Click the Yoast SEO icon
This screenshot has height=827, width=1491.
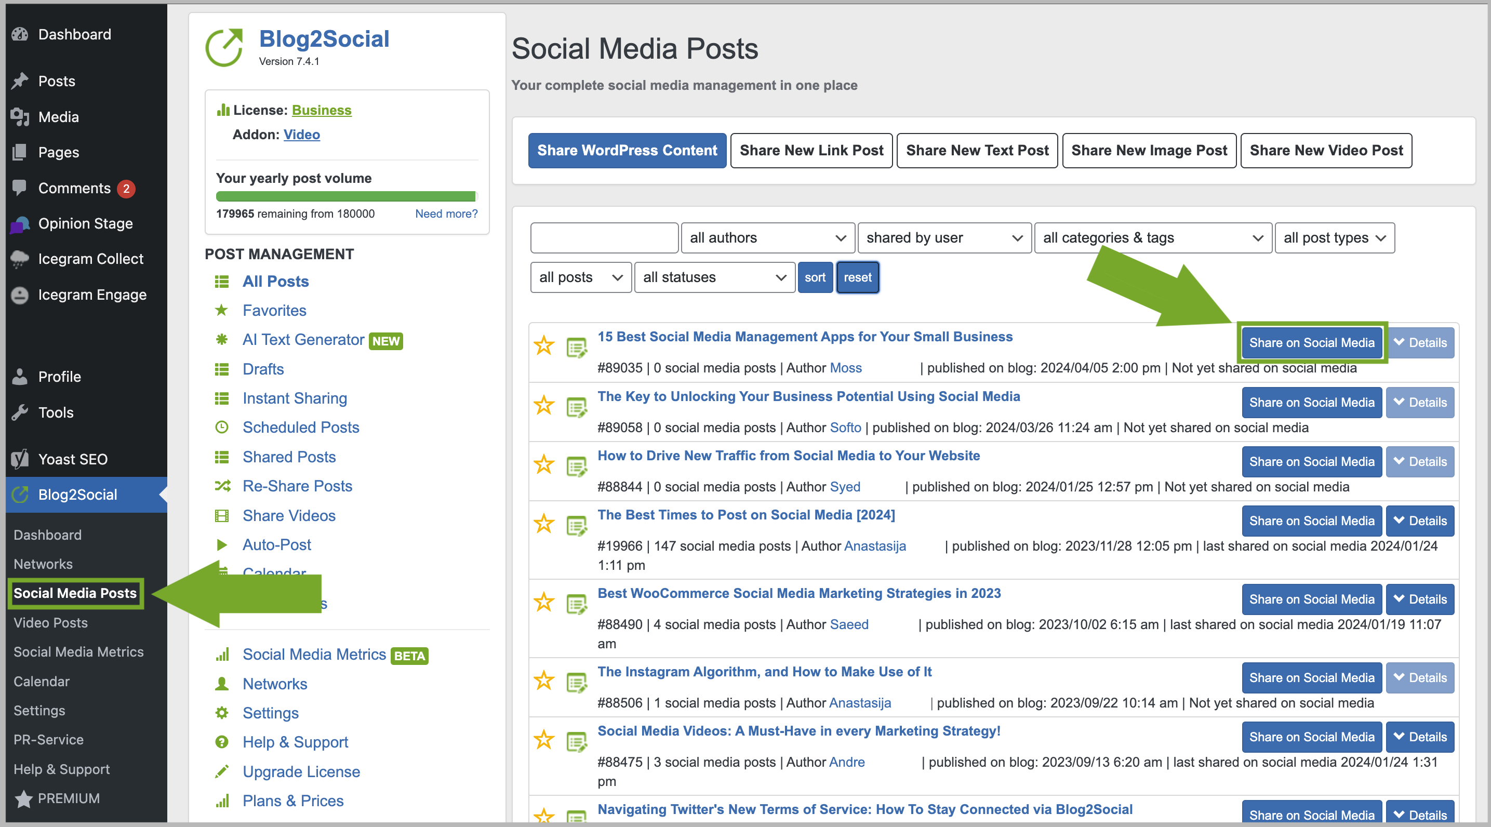pyautogui.click(x=20, y=459)
